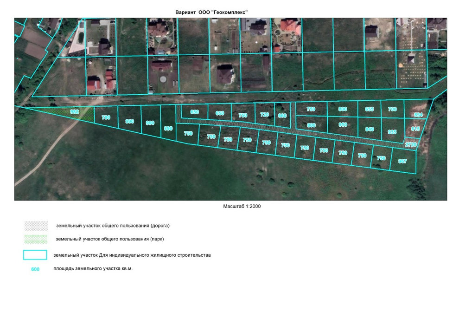459x325 pixels.
Task: Click the cyan 600 legend sample number
Action: coord(35,269)
